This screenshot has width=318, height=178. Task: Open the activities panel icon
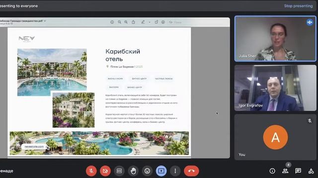click(311, 171)
